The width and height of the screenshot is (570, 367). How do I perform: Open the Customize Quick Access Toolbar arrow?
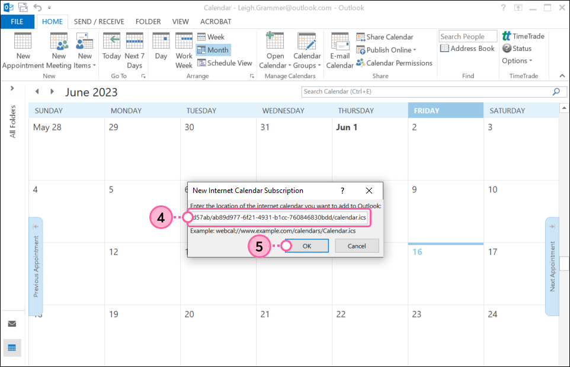pos(49,8)
